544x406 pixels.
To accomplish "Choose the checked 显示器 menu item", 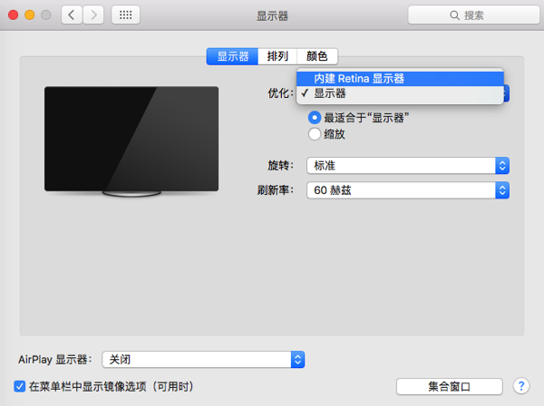I will tap(400, 93).
